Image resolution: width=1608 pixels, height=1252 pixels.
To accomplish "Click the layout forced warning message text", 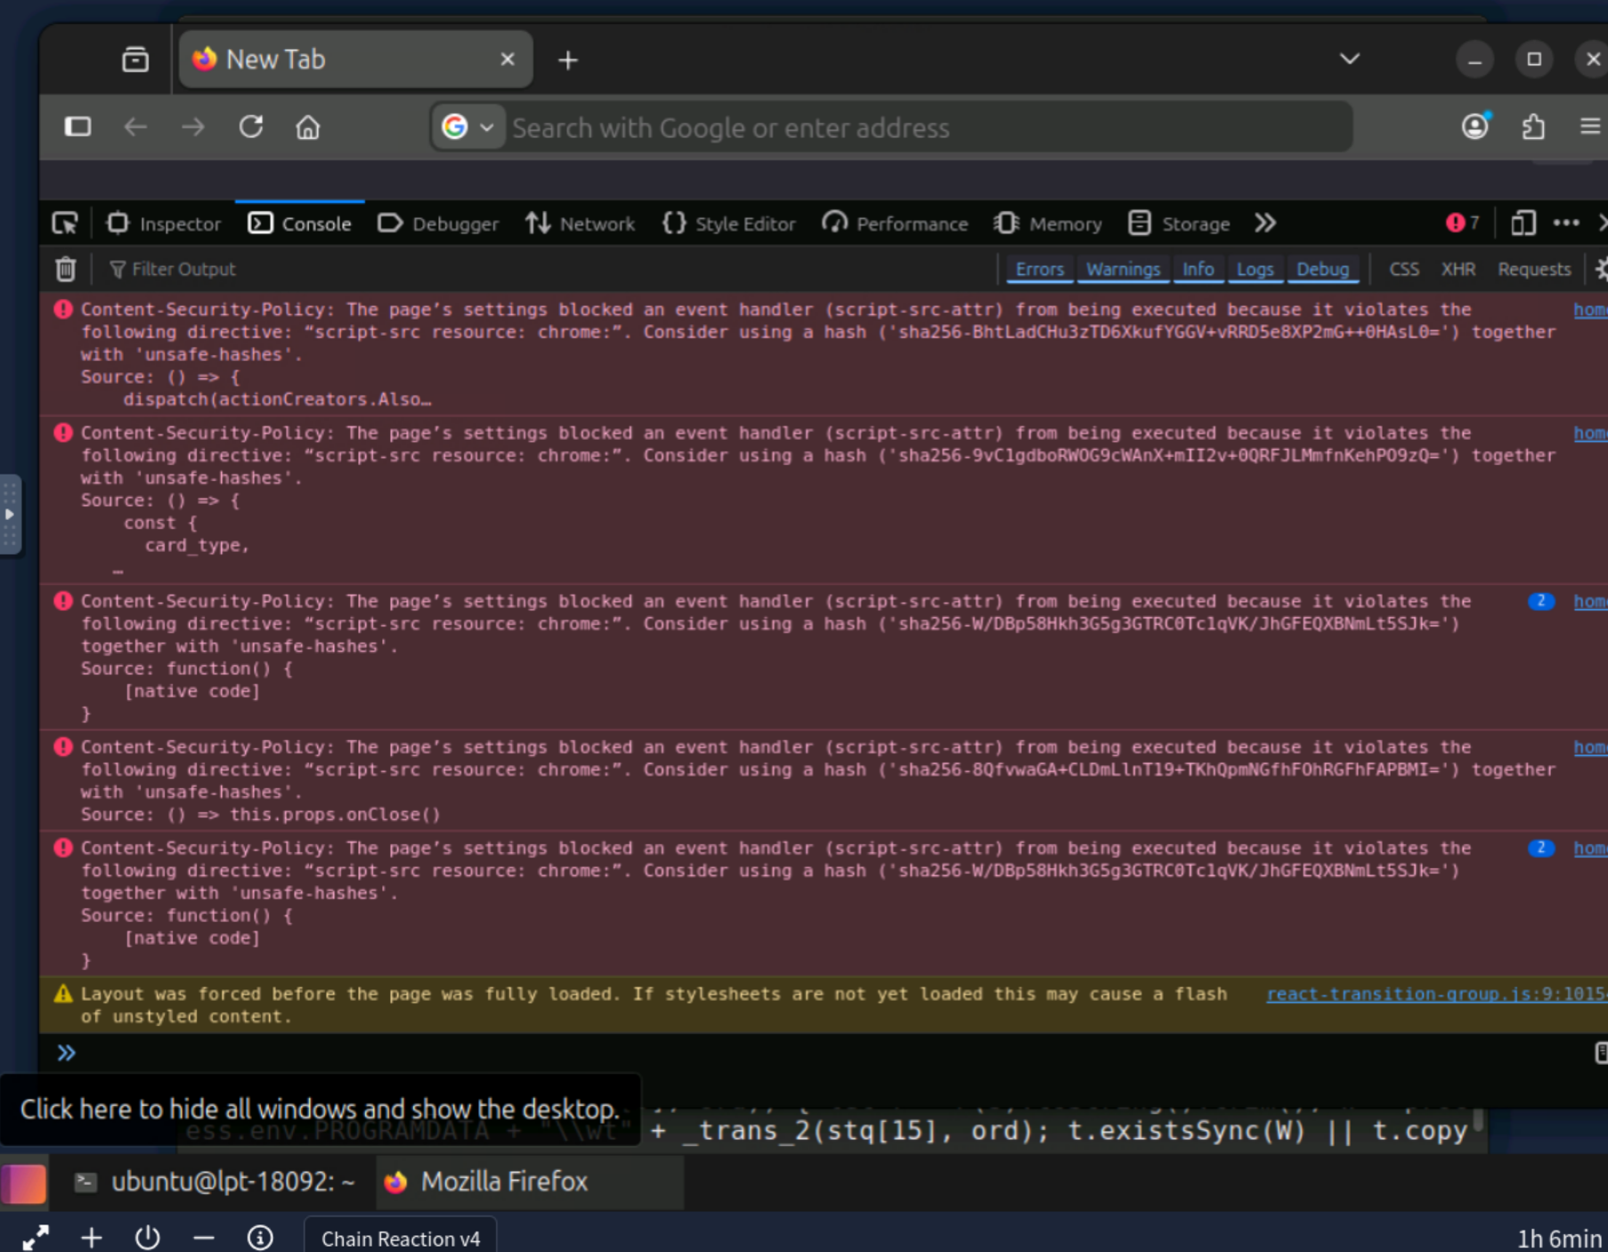I will pos(654,1005).
